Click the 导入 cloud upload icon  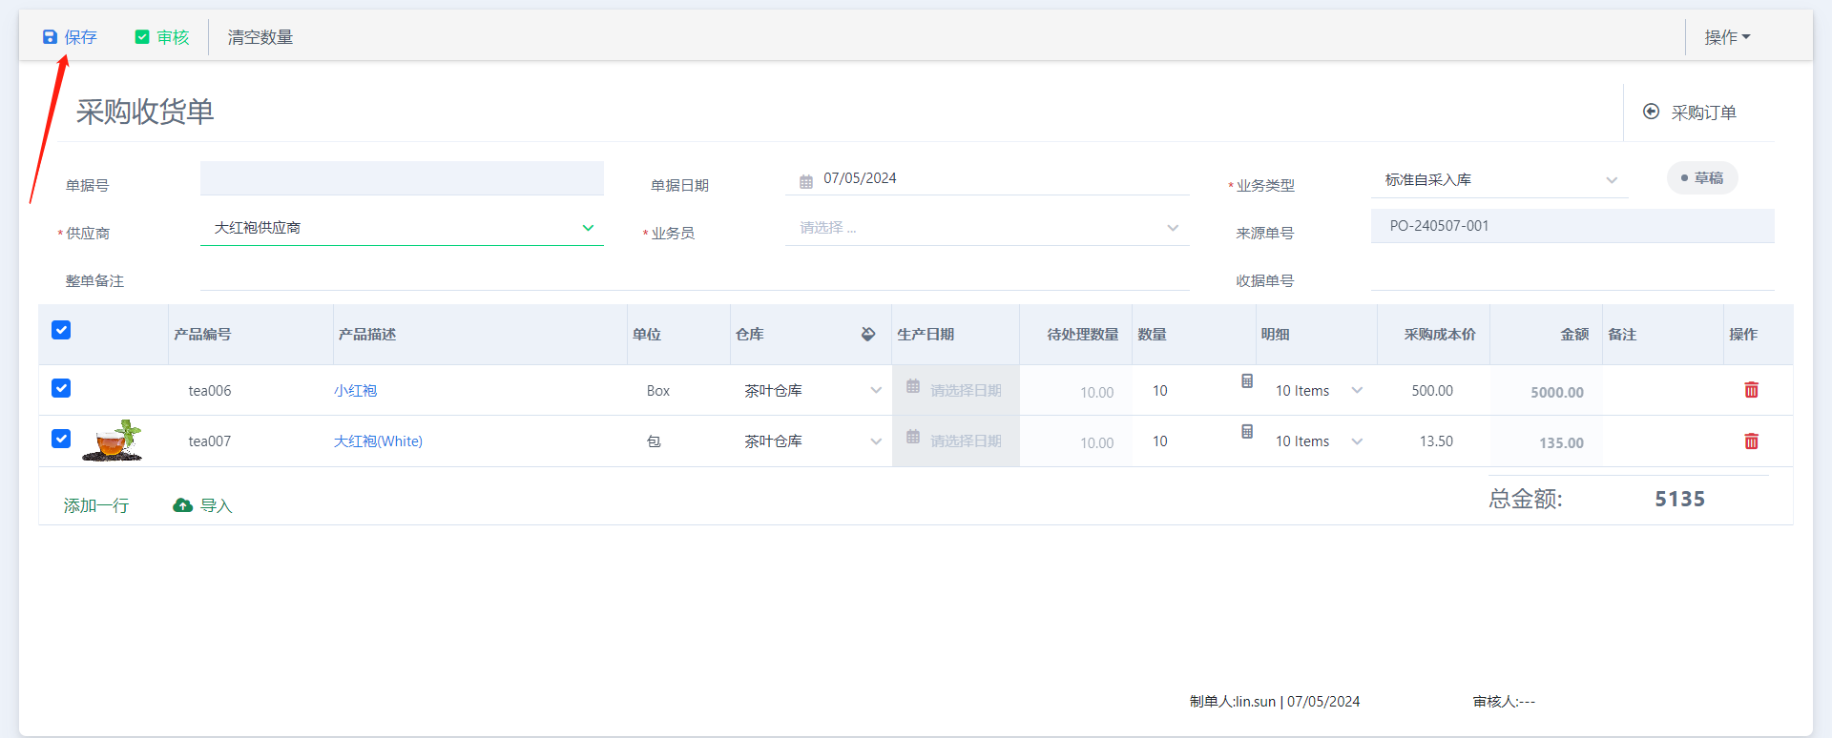(182, 505)
